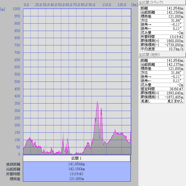This screenshot has height=186, width=186.
Task: Click 累積標高(-) value -1872.405m in terrain table
Action: (174, 97)
